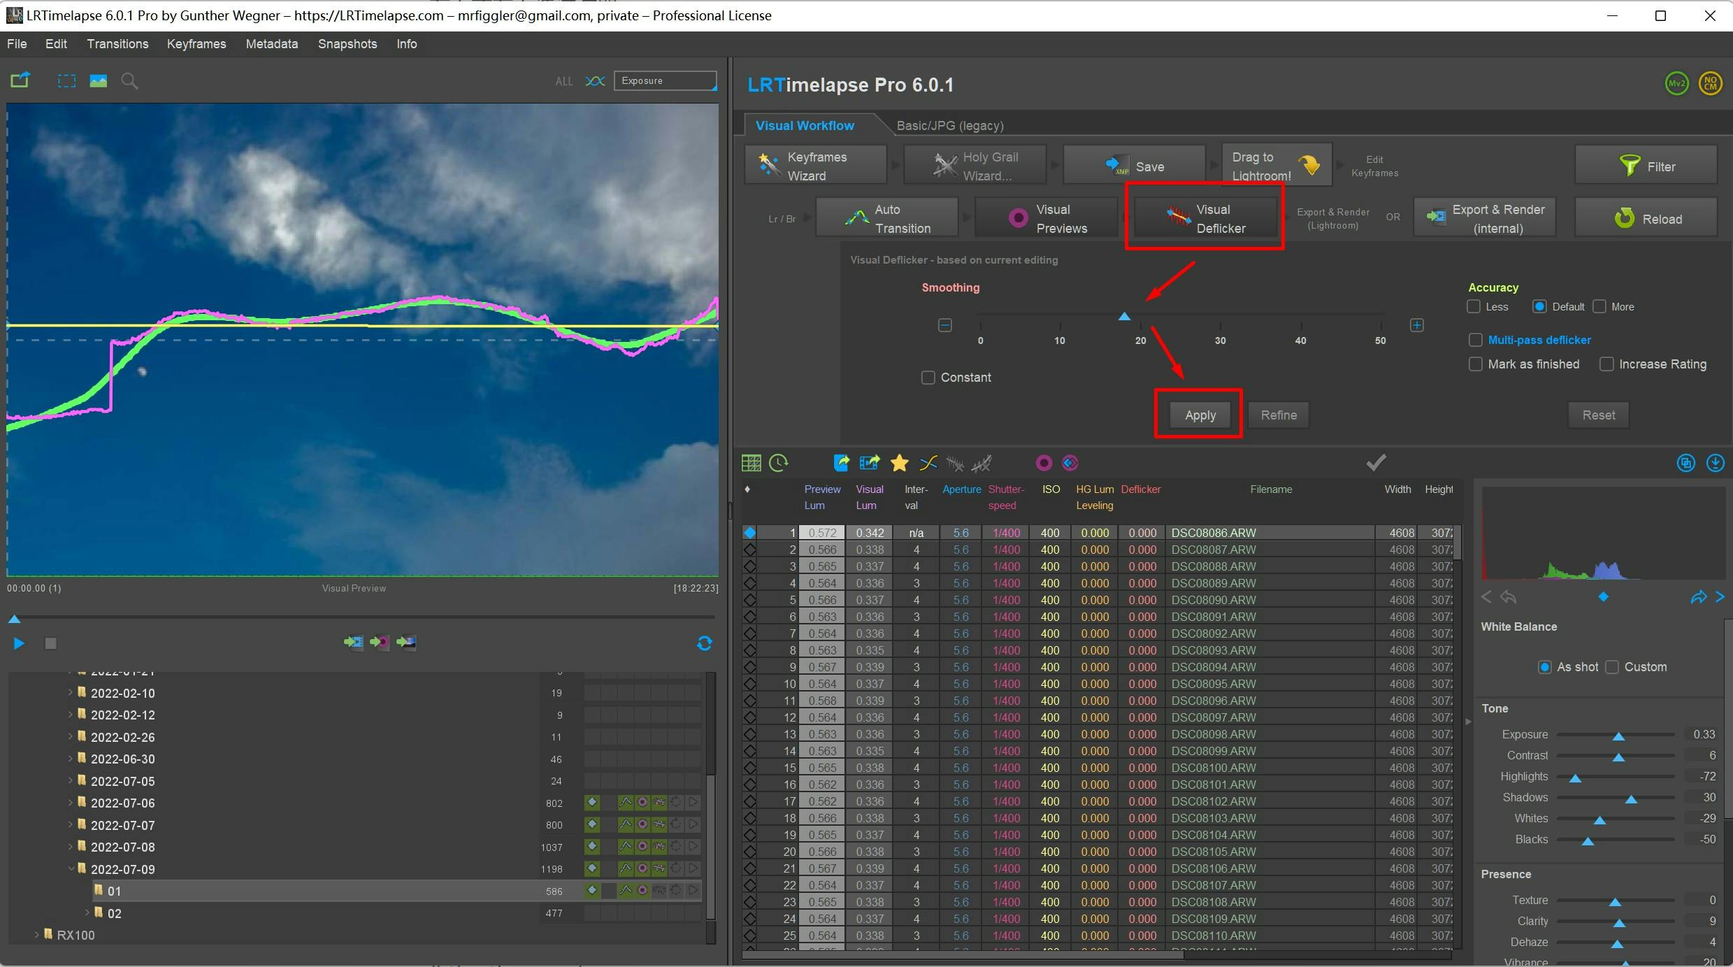The image size is (1733, 967).
Task: Click the Refine button
Action: click(x=1279, y=415)
